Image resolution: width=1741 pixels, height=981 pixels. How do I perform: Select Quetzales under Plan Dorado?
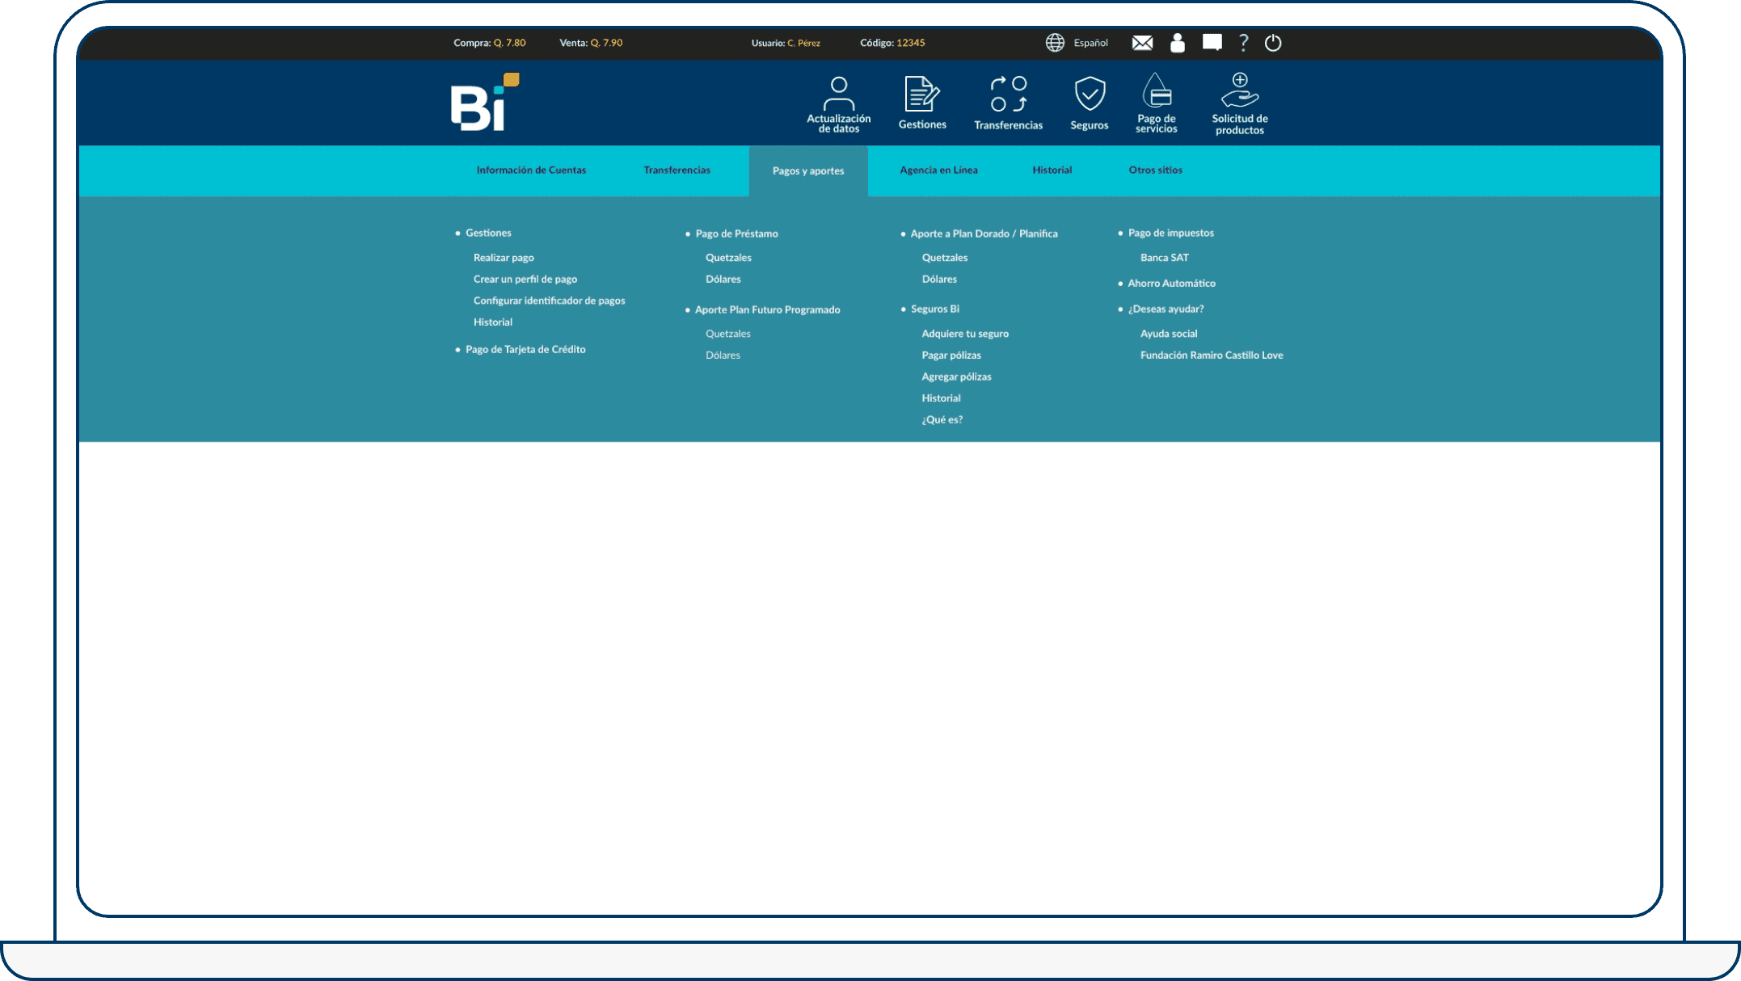click(945, 258)
